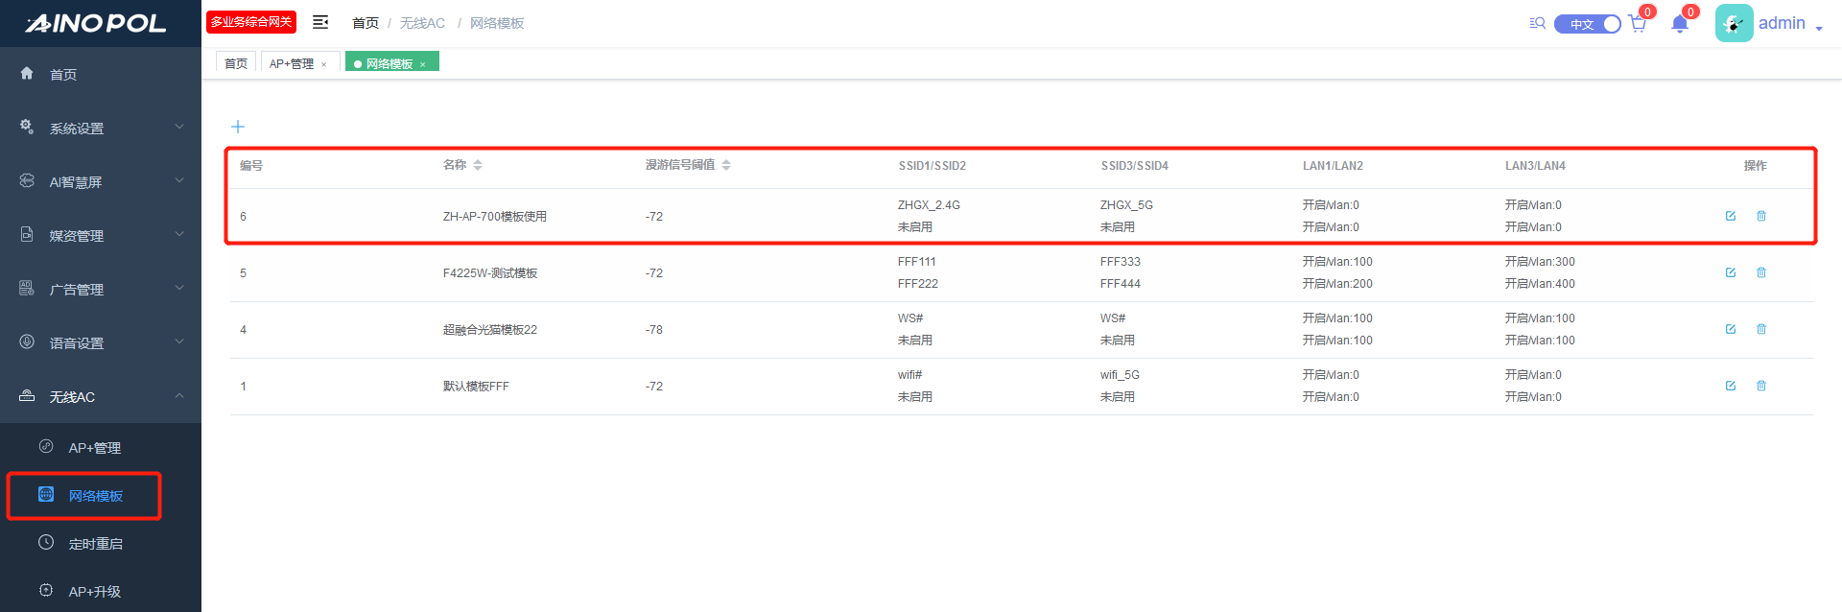The height and width of the screenshot is (612, 1842).
Task: Collapse sidebar with the hamburger menu icon
Action: pos(320,22)
